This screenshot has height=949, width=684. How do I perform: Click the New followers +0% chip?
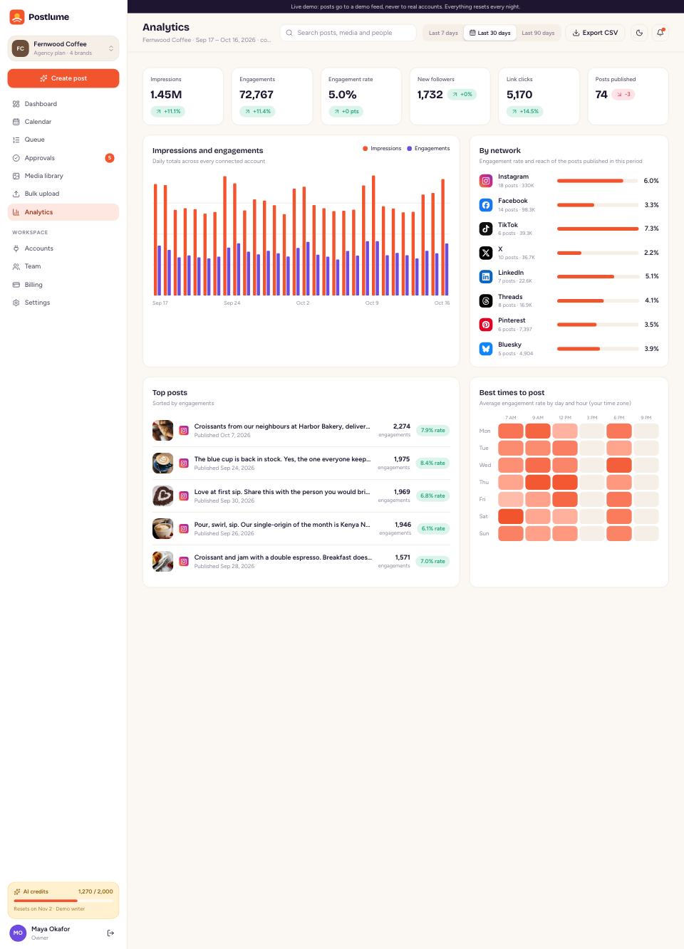point(462,94)
